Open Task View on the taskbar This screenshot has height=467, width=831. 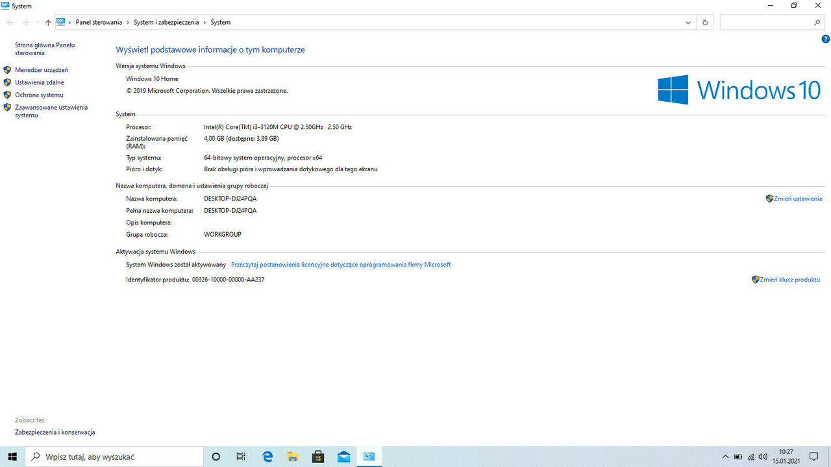[241, 457]
